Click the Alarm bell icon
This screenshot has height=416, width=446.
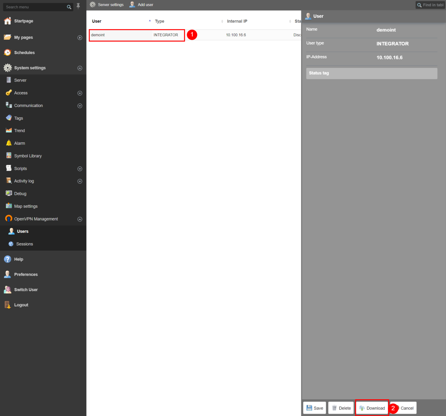pyautogui.click(x=9, y=143)
